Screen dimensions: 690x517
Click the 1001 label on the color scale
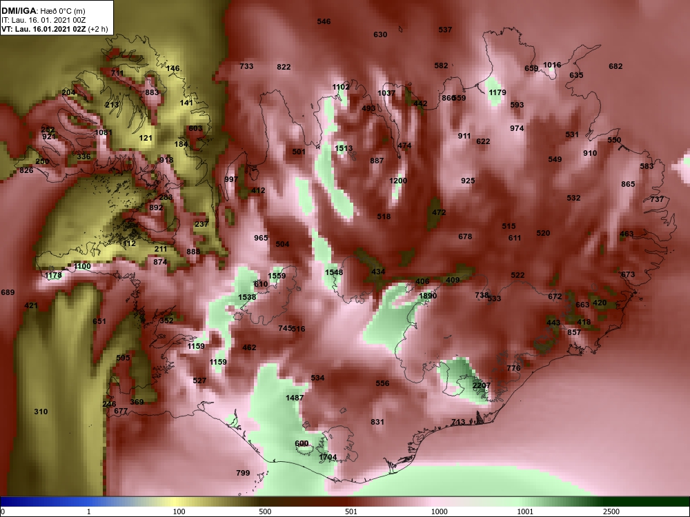(x=525, y=511)
